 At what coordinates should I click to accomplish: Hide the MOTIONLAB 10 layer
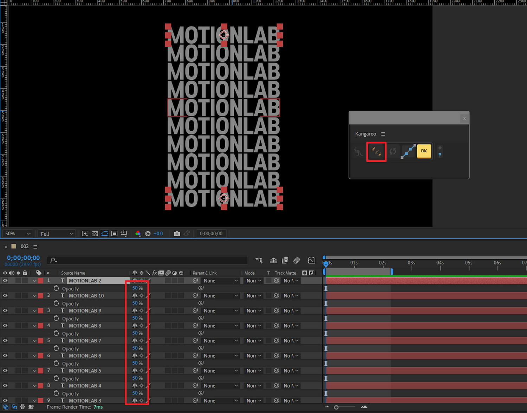click(x=5, y=296)
